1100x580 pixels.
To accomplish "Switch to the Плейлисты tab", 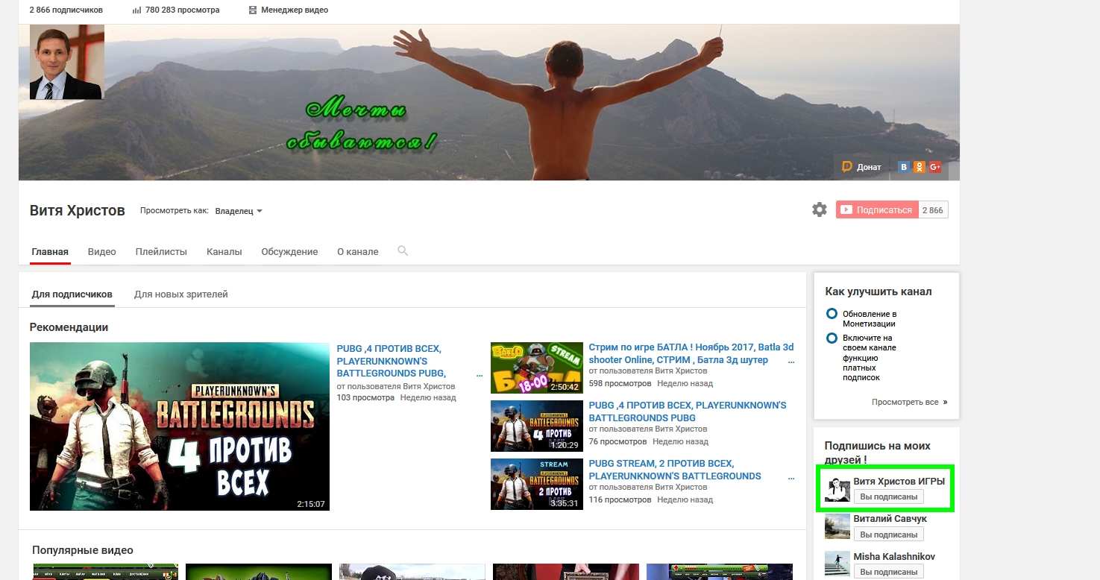I will pos(161,252).
